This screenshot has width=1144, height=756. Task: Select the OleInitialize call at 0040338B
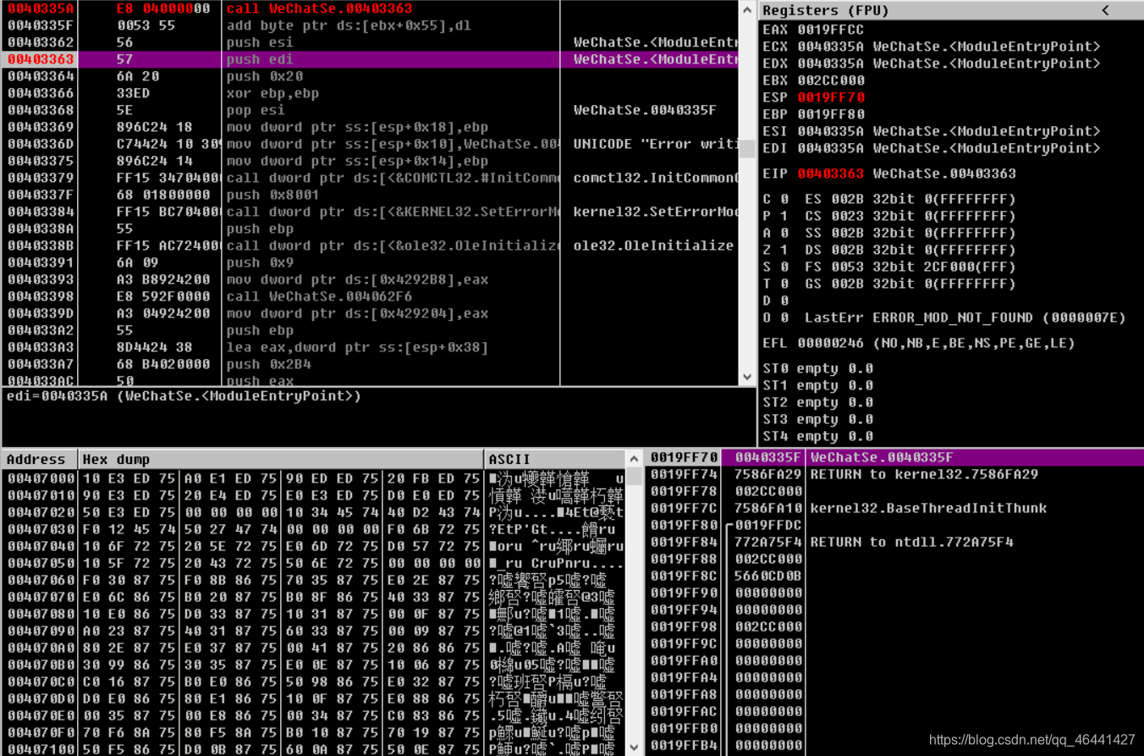[371, 246]
